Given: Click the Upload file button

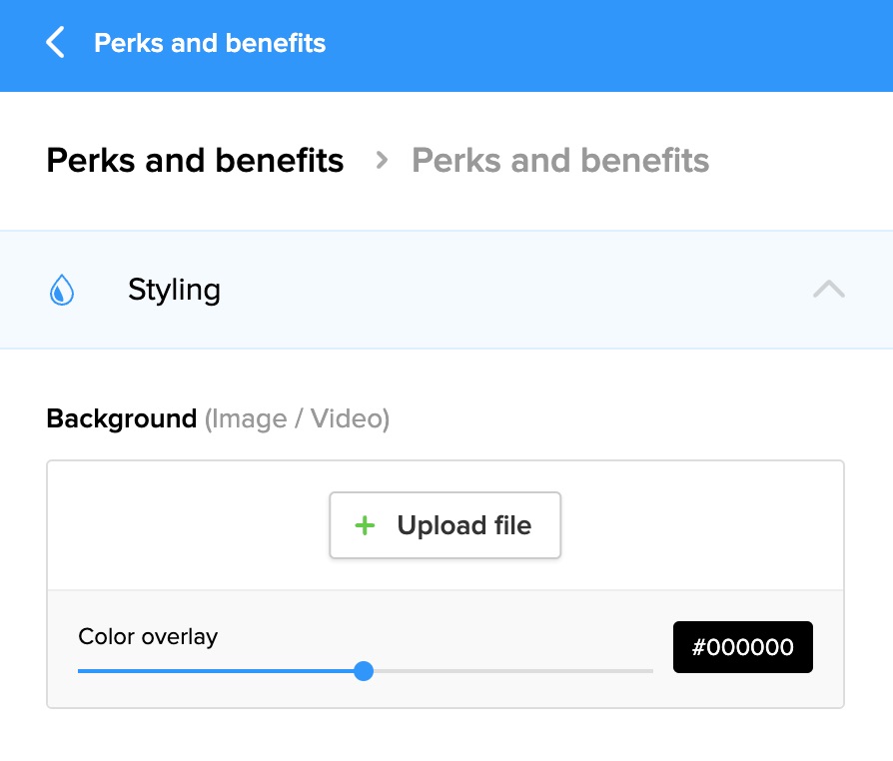Looking at the screenshot, I should [446, 525].
